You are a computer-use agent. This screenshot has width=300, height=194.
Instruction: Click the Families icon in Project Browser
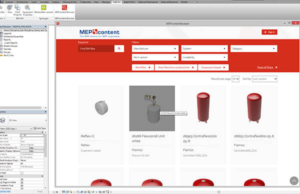[x=1, y=49]
